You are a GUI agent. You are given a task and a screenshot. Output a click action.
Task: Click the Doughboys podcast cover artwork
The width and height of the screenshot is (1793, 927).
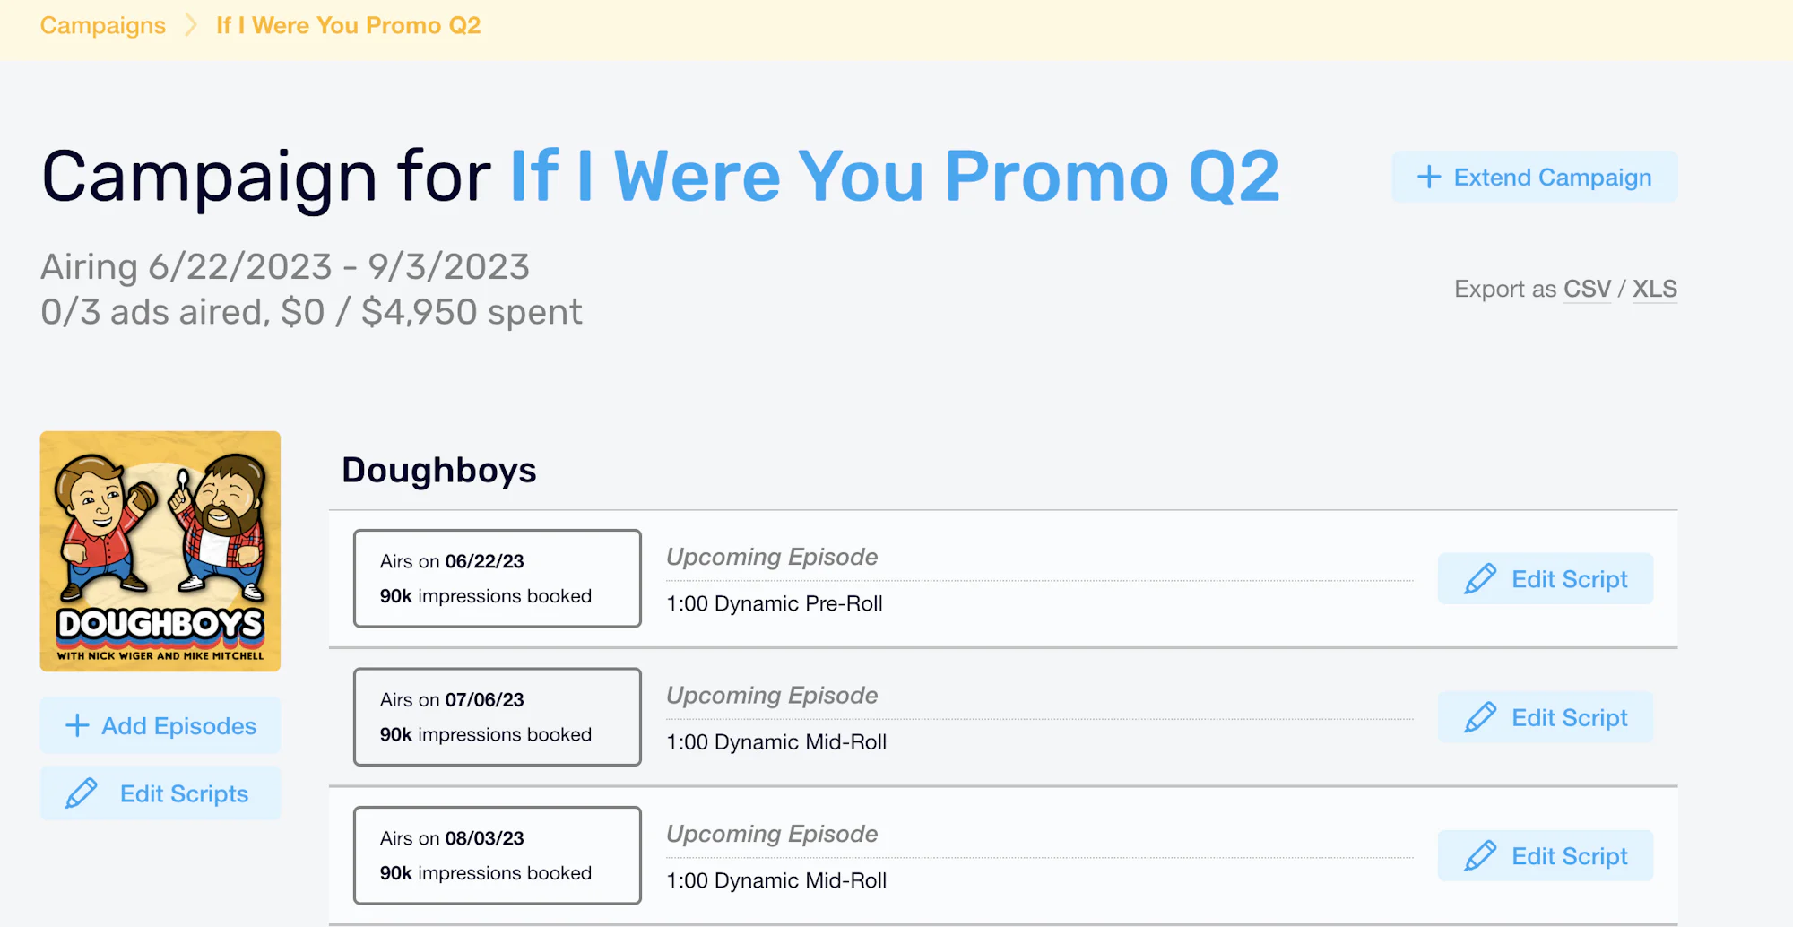[160, 551]
